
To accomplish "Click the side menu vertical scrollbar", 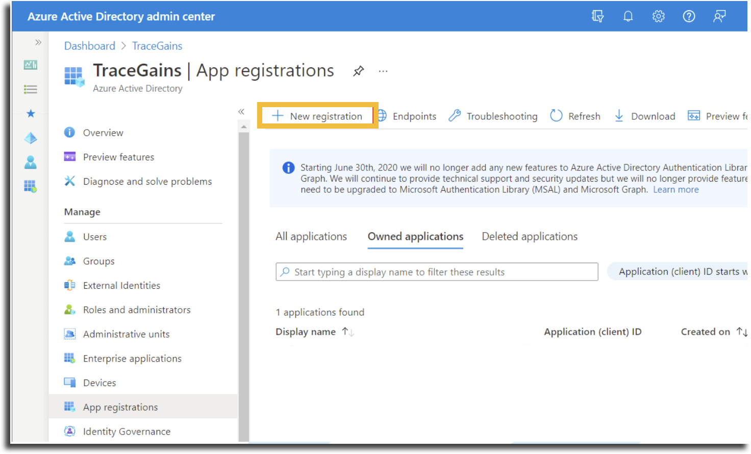I will point(243,286).
